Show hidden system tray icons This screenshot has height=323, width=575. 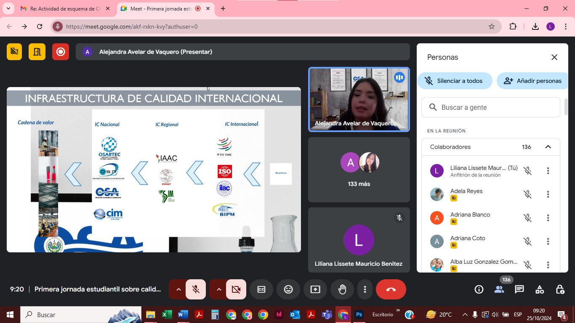click(x=465, y=315)
